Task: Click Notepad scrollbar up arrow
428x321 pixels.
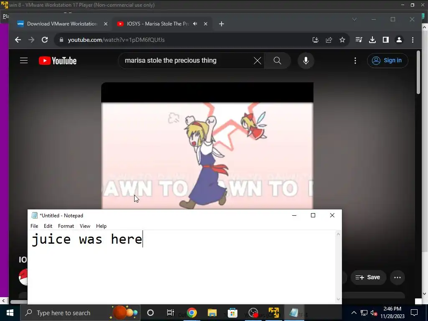Action: [339, 234]
